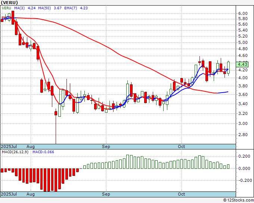Click the MA(50) legend label
254x203 pixels.
click(x=44, y=8)
